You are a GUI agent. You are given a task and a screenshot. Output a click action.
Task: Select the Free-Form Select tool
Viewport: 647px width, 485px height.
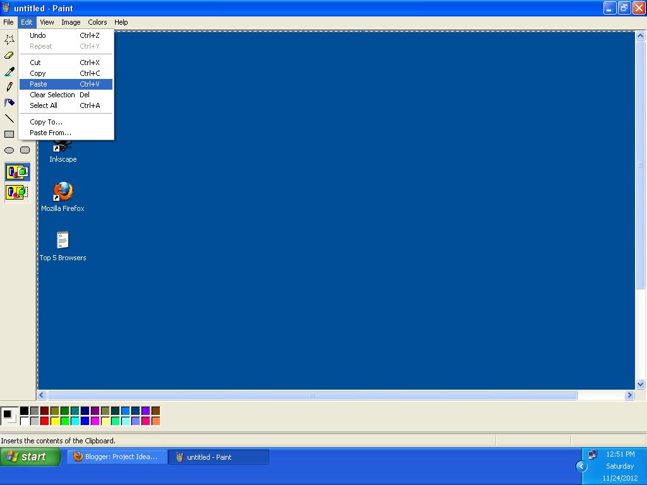point(9,39)
